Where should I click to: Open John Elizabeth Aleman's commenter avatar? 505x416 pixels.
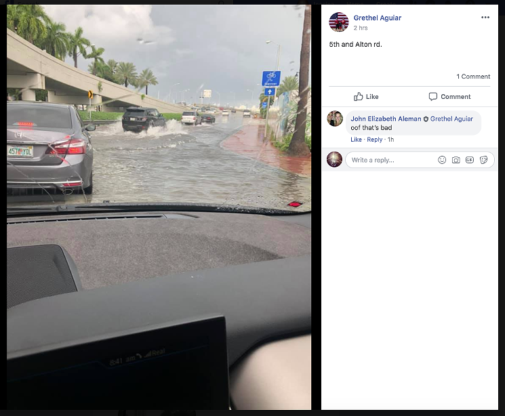point(335,119)
